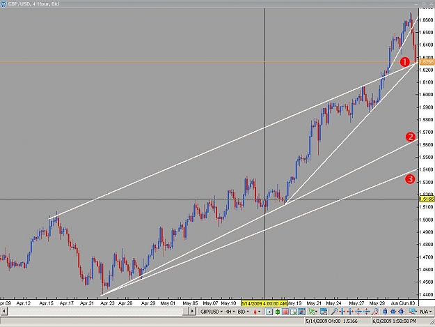Click the grid with arrow toolbar icon
This screenshot has height=327, width=435.
click(293, 312)
